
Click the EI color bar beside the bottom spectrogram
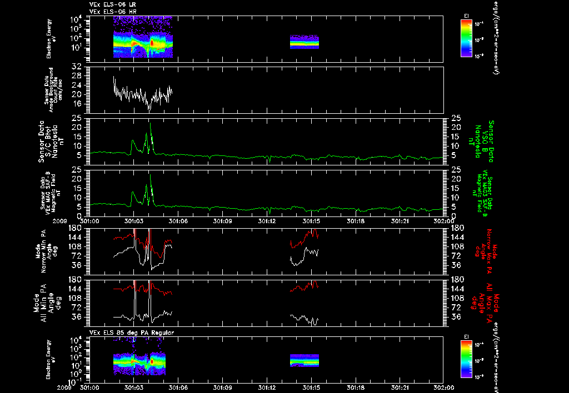466,359
